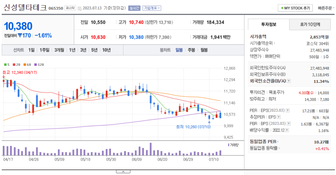This screenshot has height=175, width=336.
Task: Select 5년 line chart period
Action: 94,50
